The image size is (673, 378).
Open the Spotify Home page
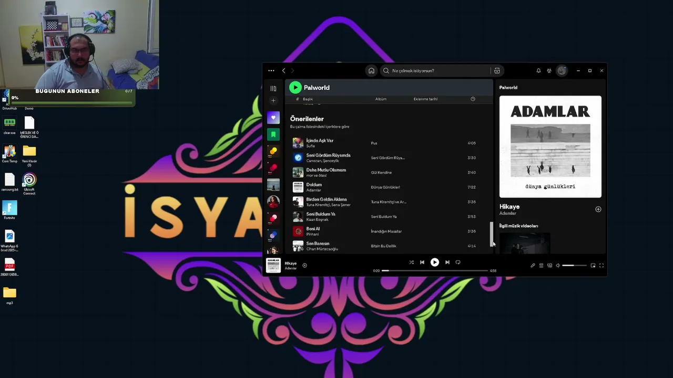coord(371,71)
